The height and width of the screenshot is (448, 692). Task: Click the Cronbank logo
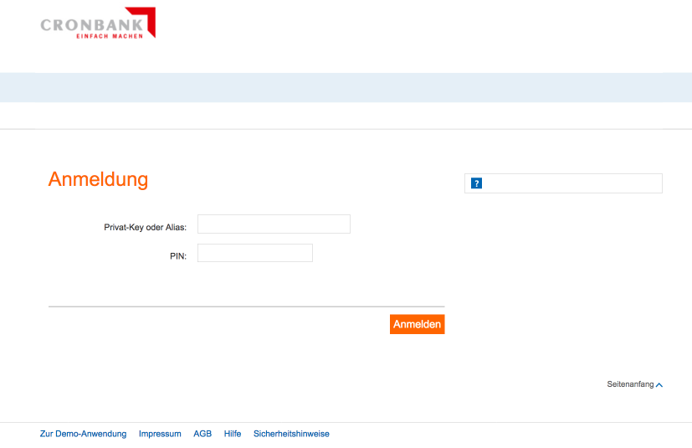pos(98,23)
